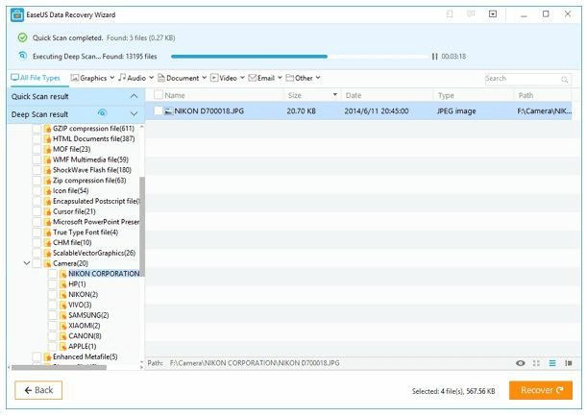Click the Back button
Image resolution: width=587 pixels, height=417 pixels.
pos(38,390)
